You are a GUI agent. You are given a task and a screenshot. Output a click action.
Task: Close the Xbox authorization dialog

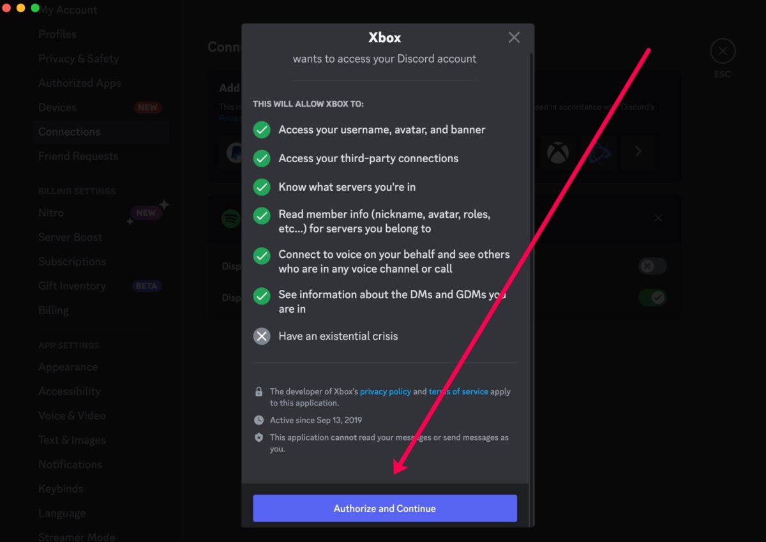514,38
